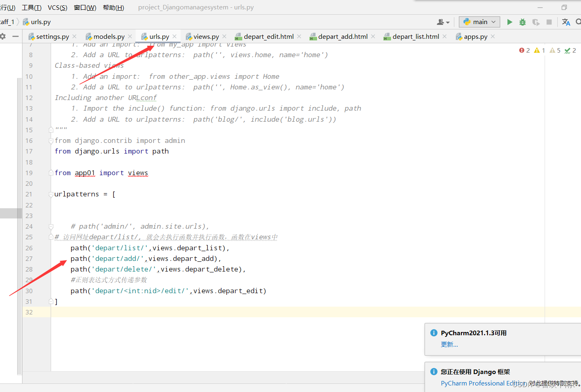The height and width of the screenshot is (392, 581).
Task: Click the typo count checkmark indicator
Action: [x=570, y=51]
